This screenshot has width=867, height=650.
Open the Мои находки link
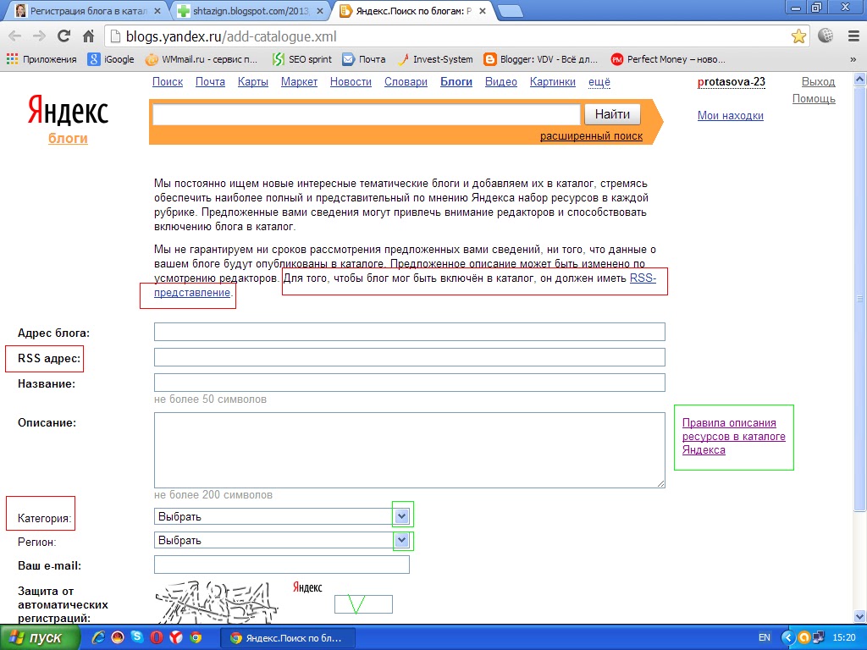(x=731, y=115)
